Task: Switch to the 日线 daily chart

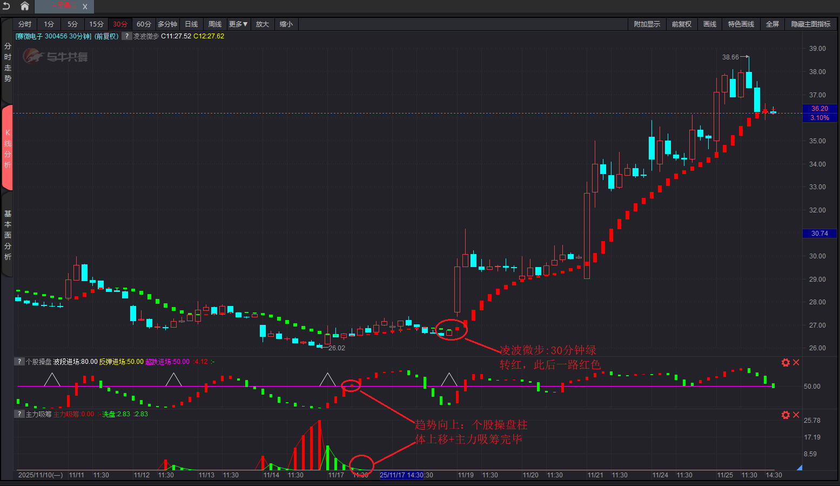Action: pos(191,24)
